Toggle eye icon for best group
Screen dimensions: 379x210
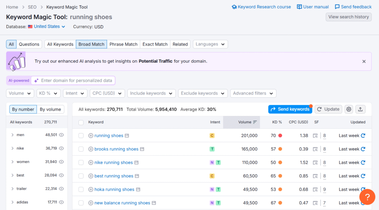61,175
